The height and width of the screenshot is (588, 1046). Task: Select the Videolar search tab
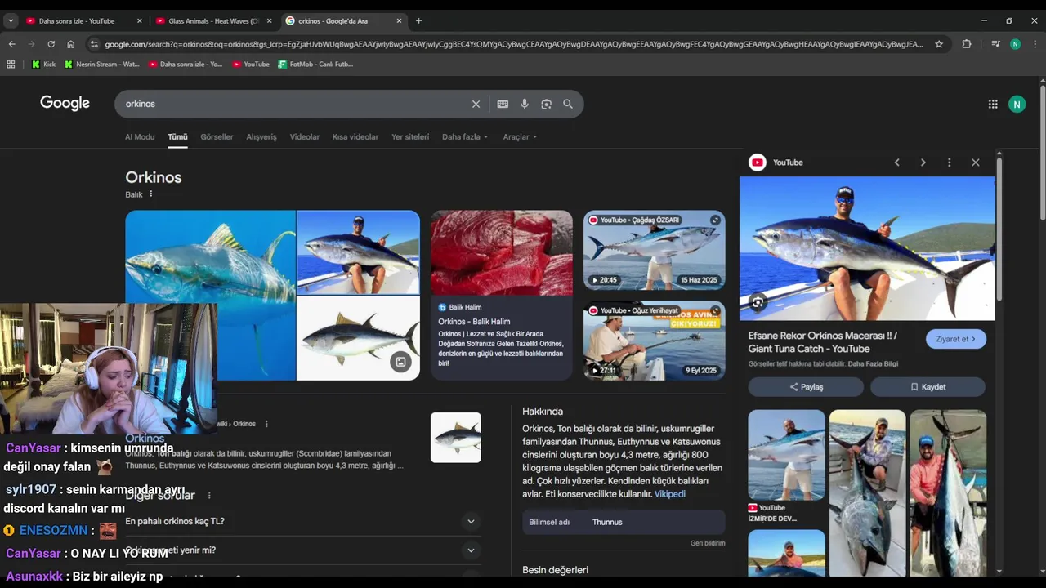point(305,137)
